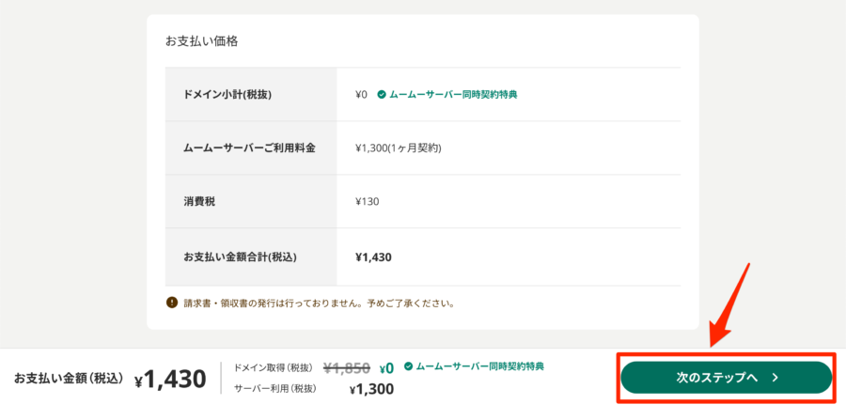Click the brown exclamation warning icon
846x420 pixels.
pyautogui.click(x=172, y=302)
